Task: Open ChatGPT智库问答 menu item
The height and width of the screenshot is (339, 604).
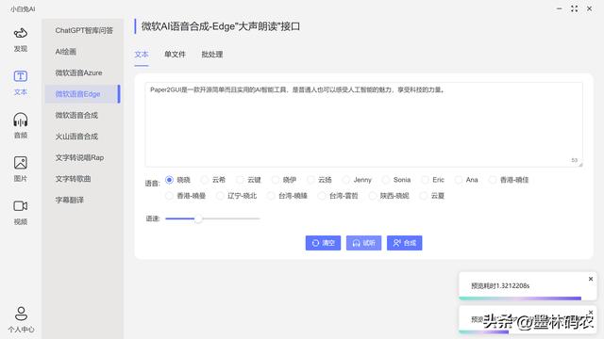Action: click(84, 30)
